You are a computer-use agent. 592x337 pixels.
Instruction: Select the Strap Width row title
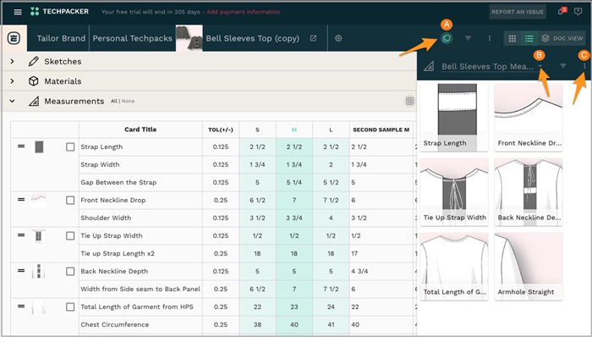click(x=100, y=164)
